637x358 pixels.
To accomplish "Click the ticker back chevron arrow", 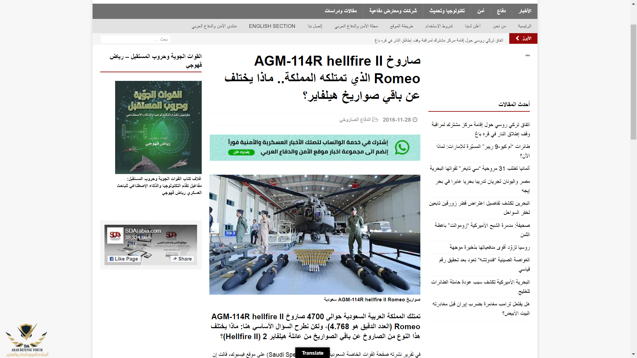I will 518,38.
